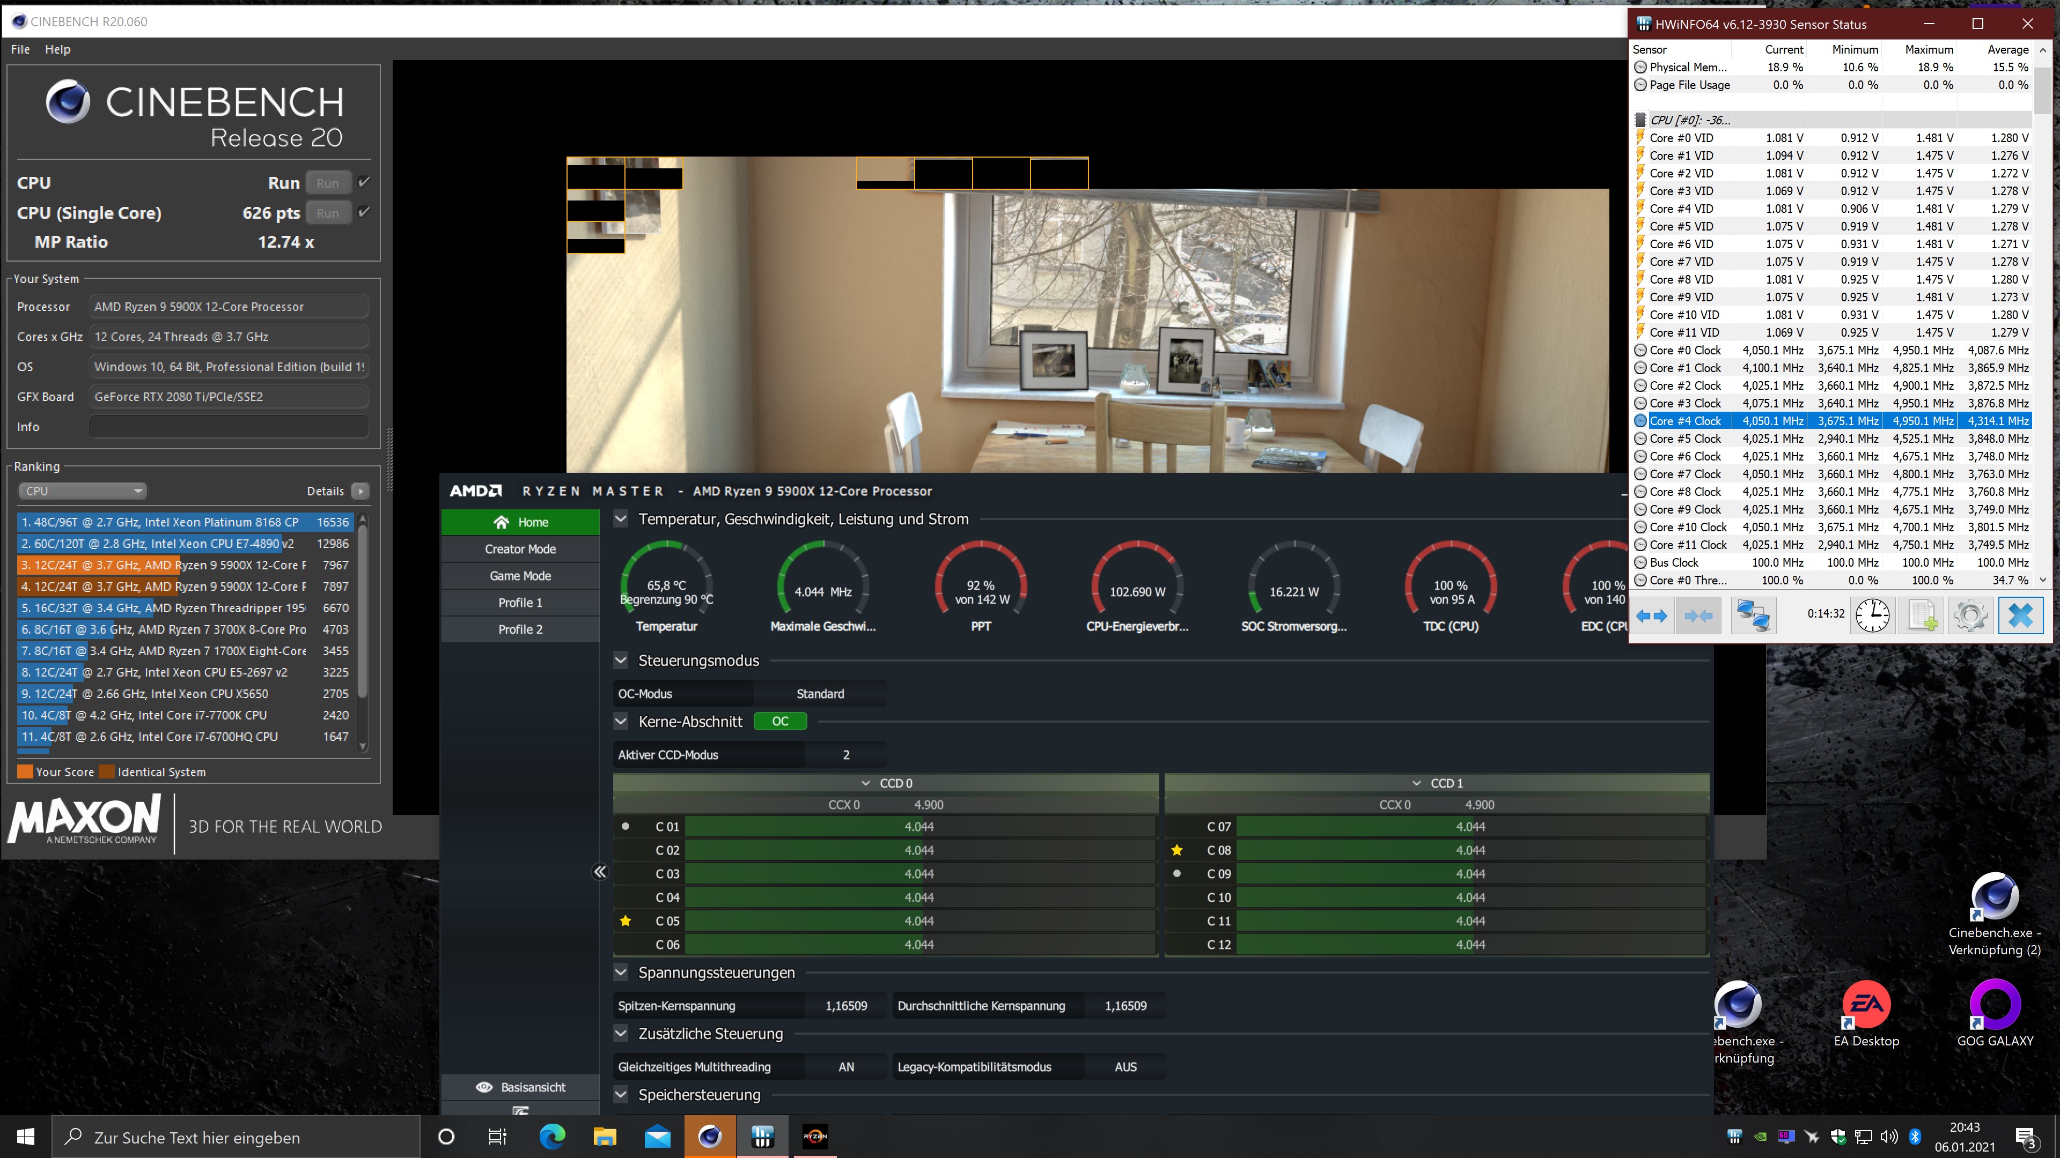This screenshot has height=1158, width=2060.
Task: Click HWiNFO log file icon
Action: 1922,615
